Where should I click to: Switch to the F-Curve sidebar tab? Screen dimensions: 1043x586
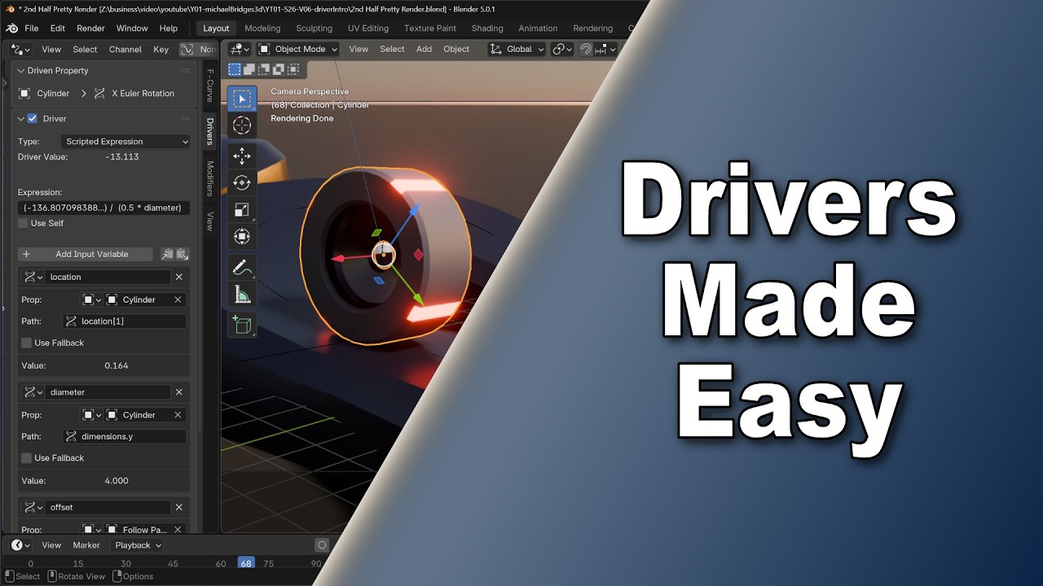(x=209, y=85)
